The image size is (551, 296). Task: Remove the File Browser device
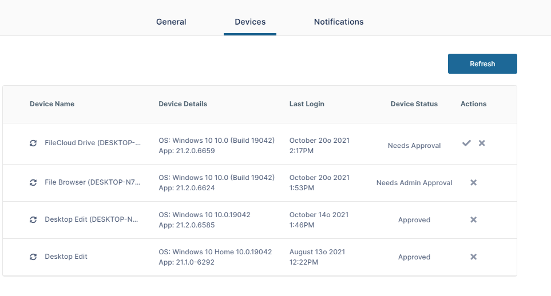473,183
